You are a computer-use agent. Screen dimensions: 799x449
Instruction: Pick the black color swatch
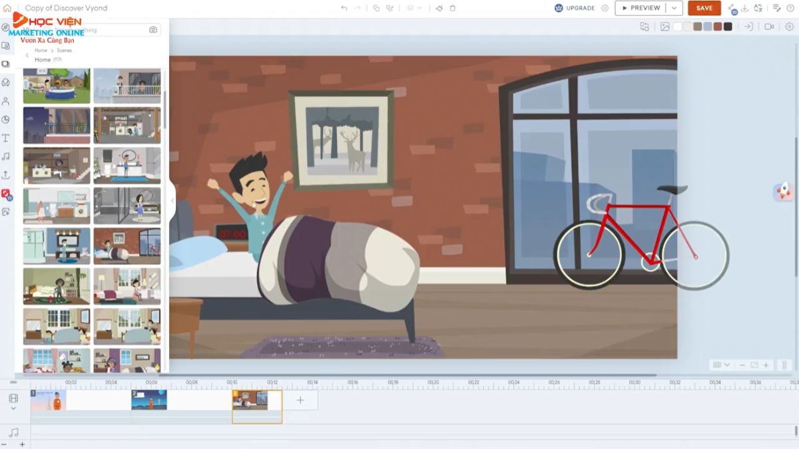tap(728, 27)
